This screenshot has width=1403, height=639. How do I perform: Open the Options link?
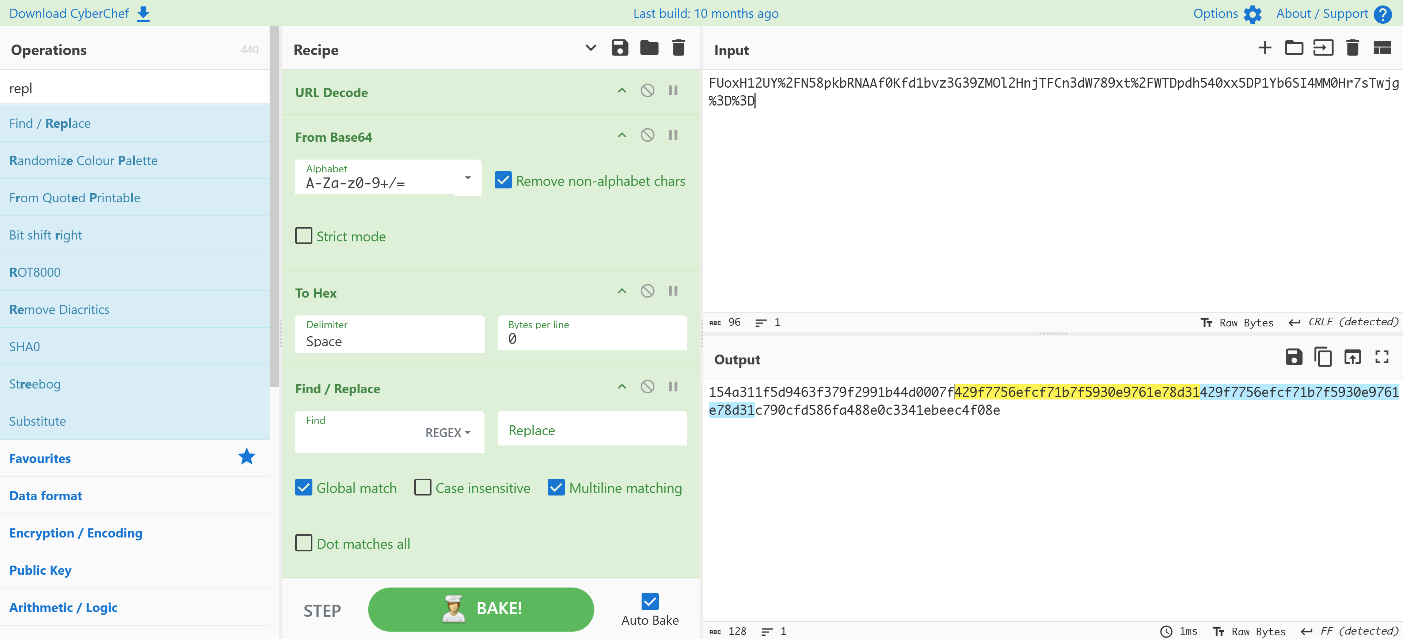(1215, 14)
